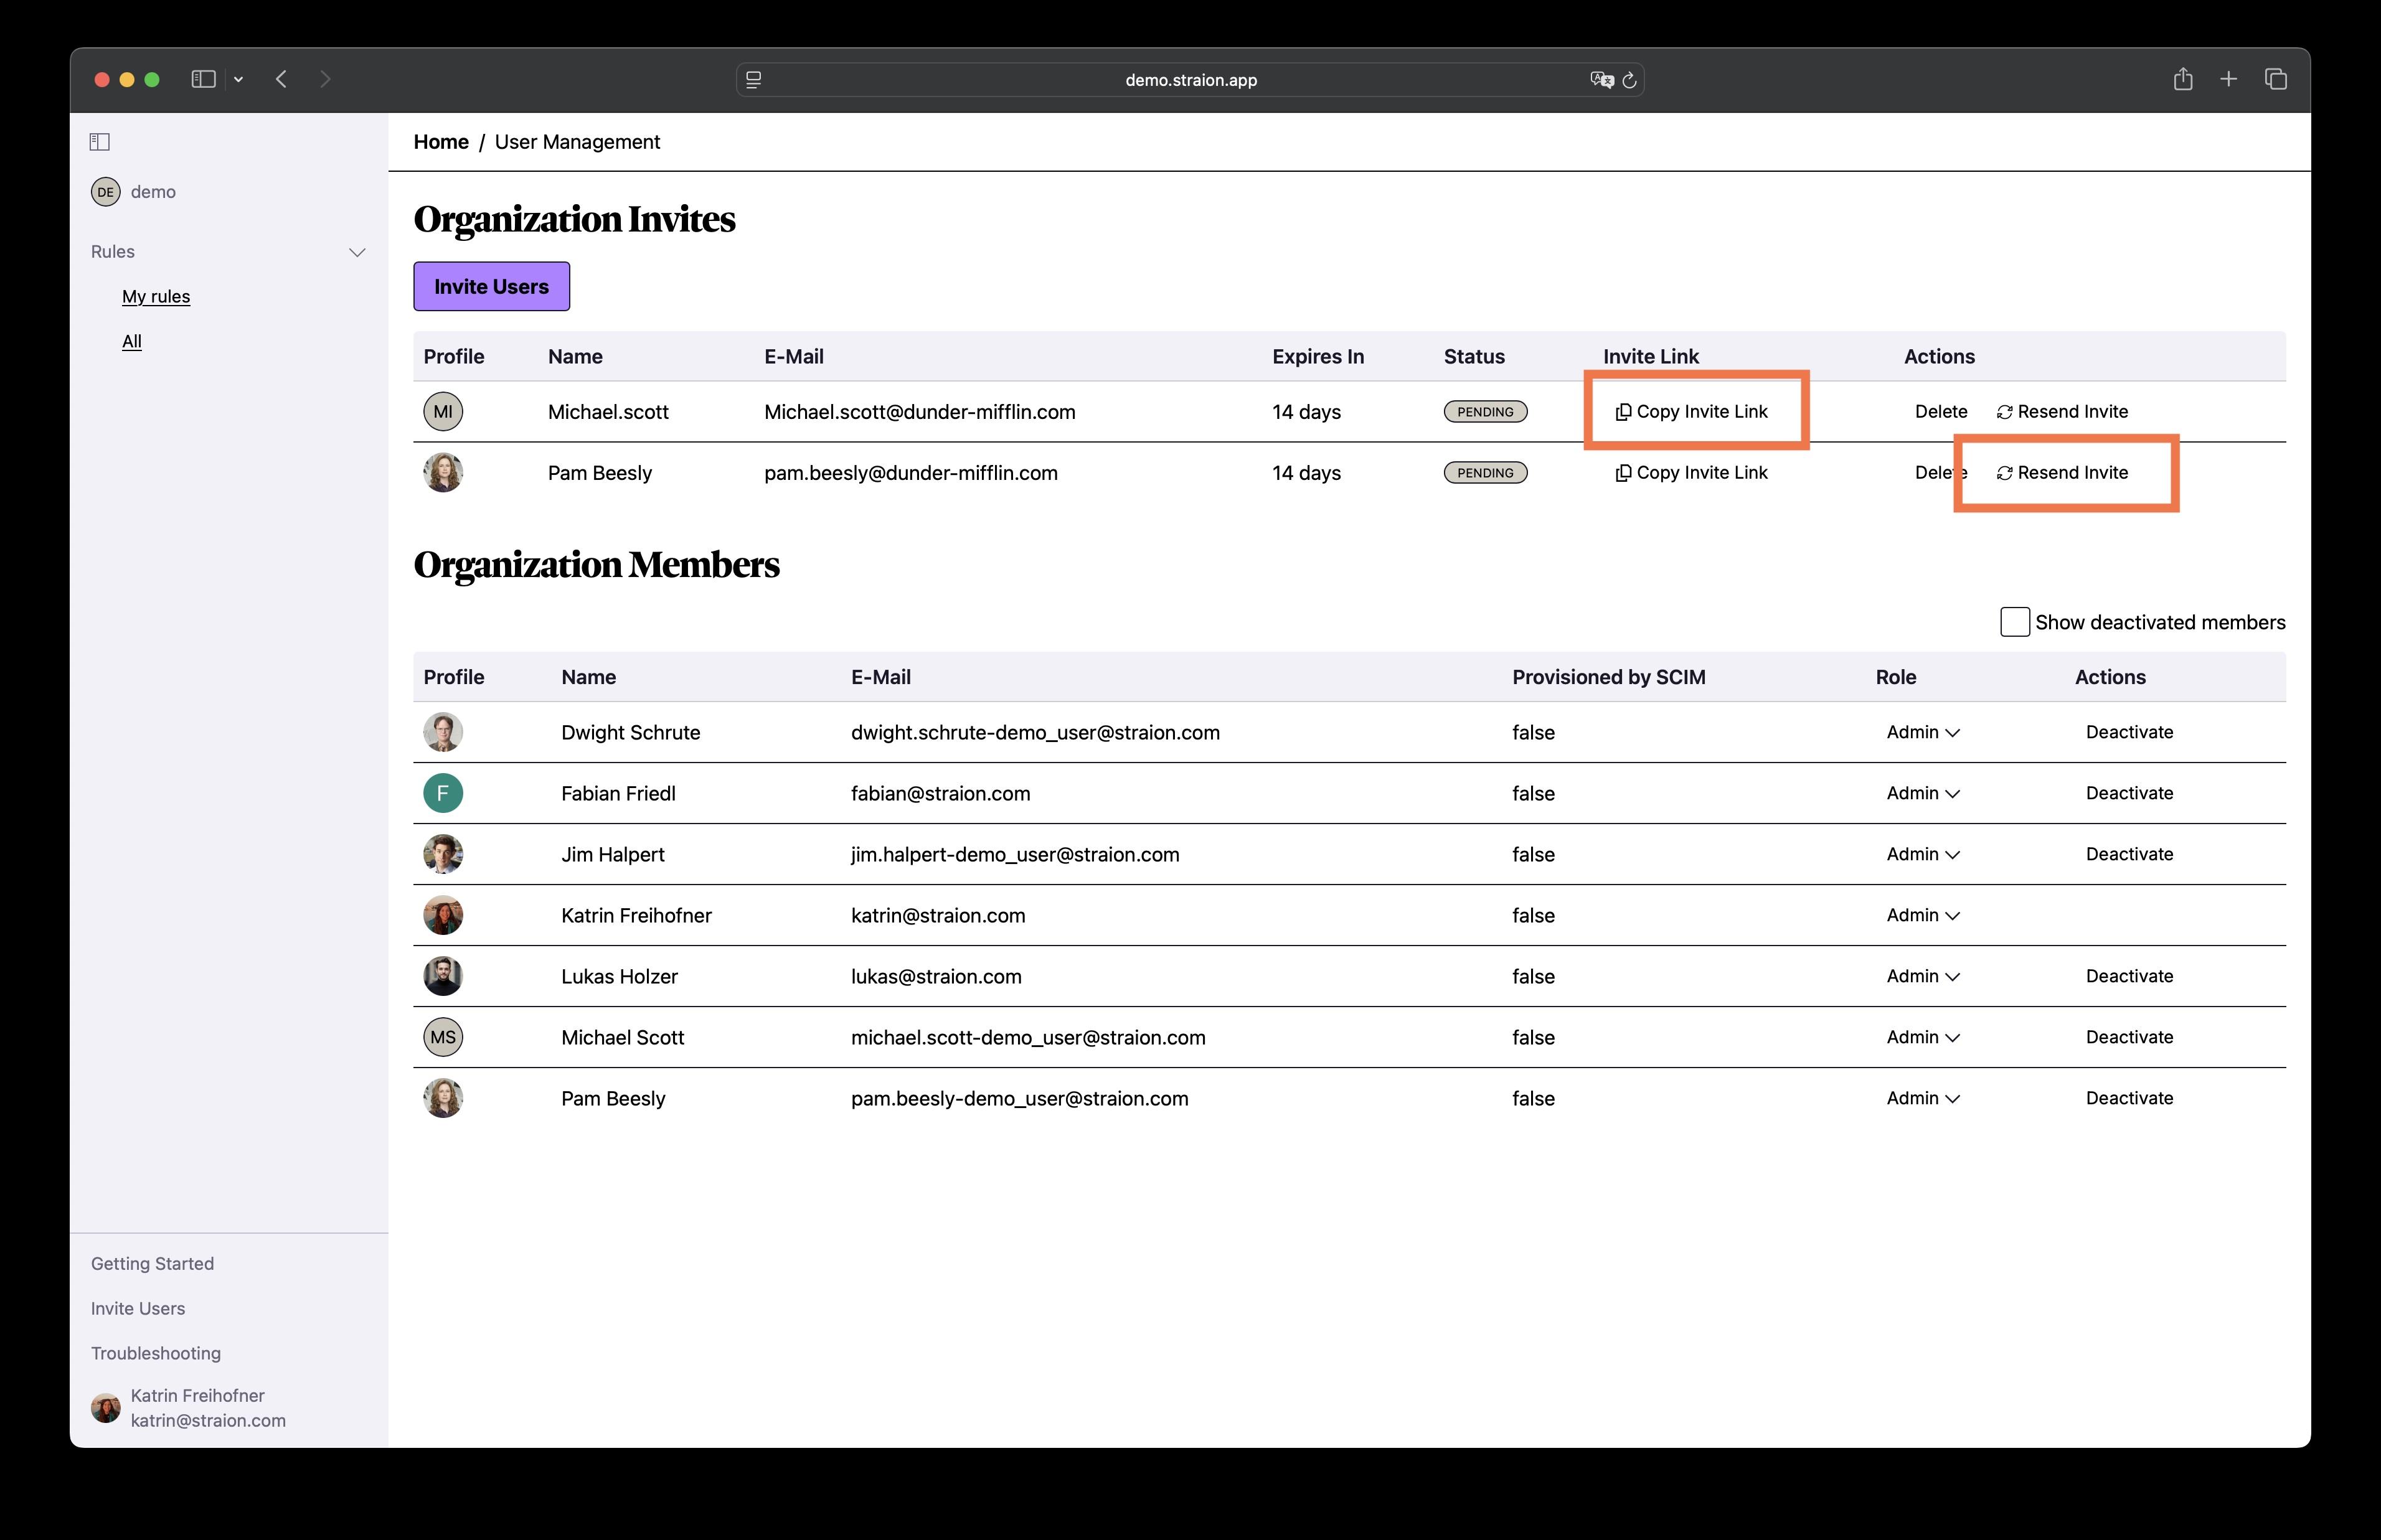Image resolution: width=2381 pixels, height=1540 pixels.
Task: Click the page reader icon in address bar
Action: coord(754,80)
